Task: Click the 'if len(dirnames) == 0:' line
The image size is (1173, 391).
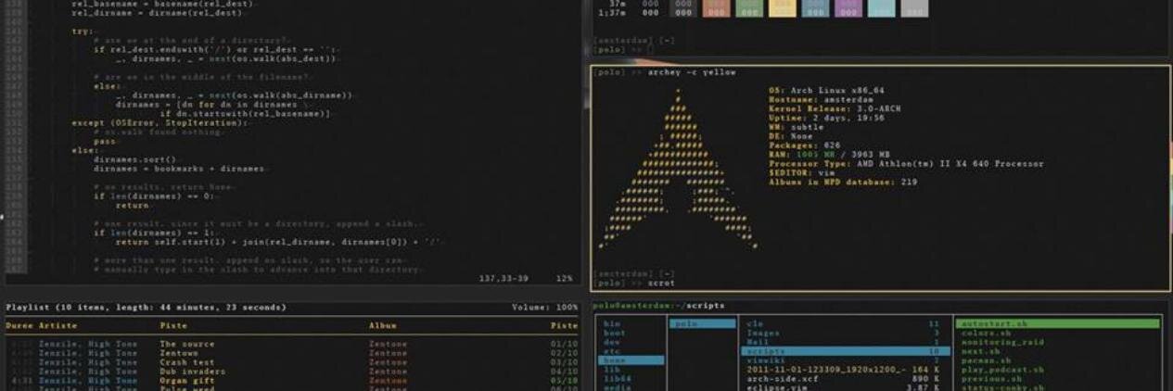Action: coord(154,195)
